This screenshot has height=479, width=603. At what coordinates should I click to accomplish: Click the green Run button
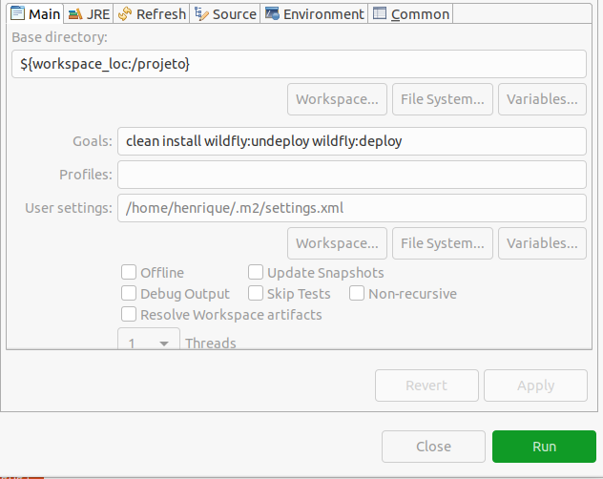coord(544,447)
